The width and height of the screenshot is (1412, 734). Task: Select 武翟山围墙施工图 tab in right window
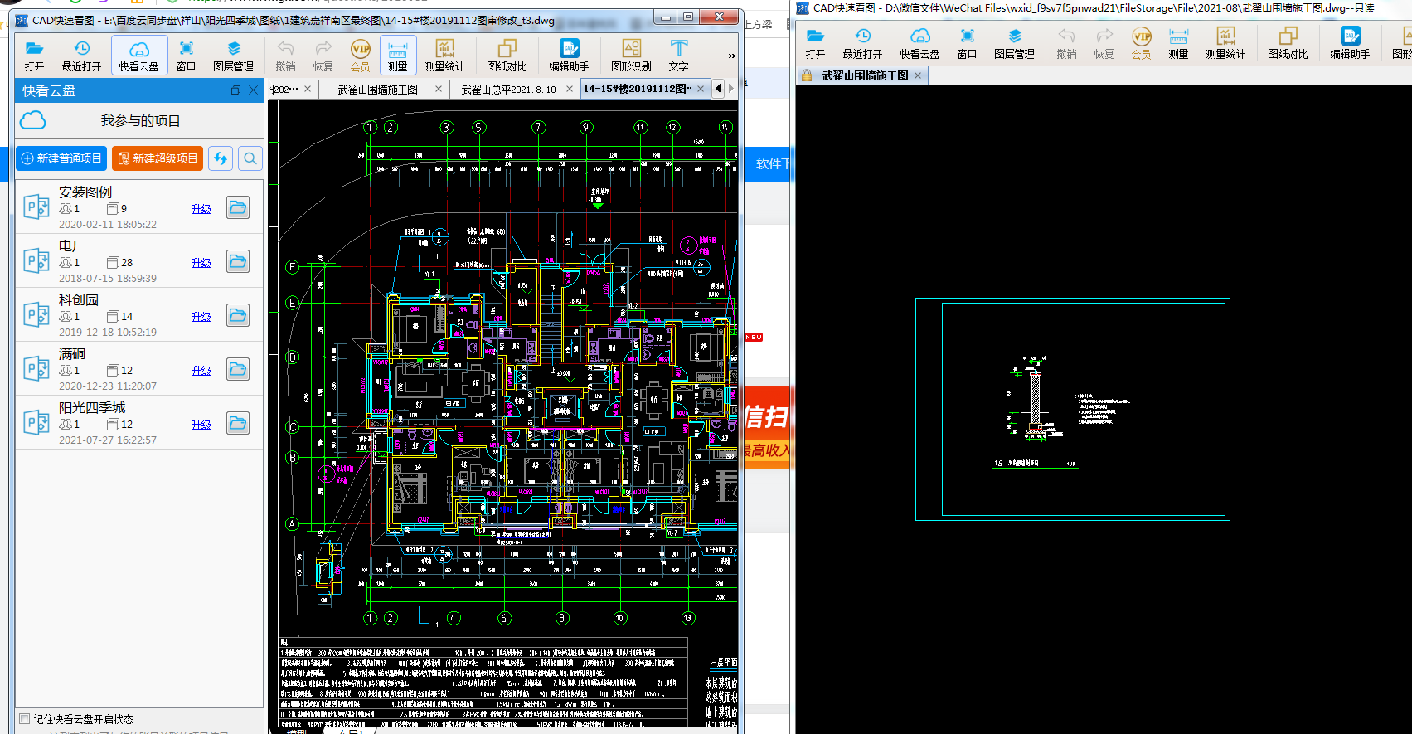tap(865, 75)
